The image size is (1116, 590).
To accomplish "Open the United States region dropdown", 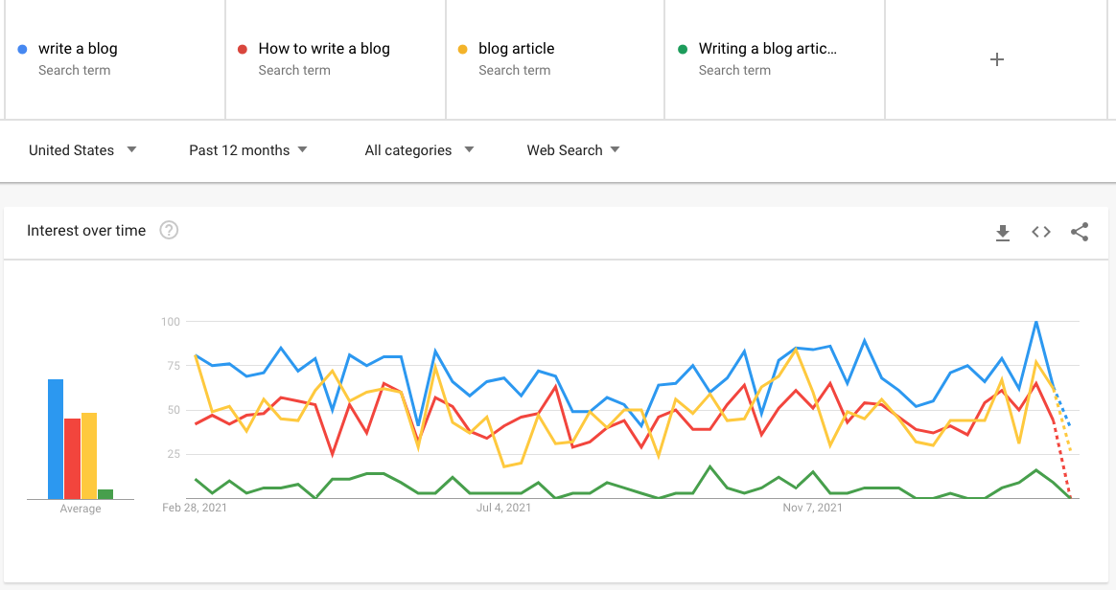I will tap(82, 150).
